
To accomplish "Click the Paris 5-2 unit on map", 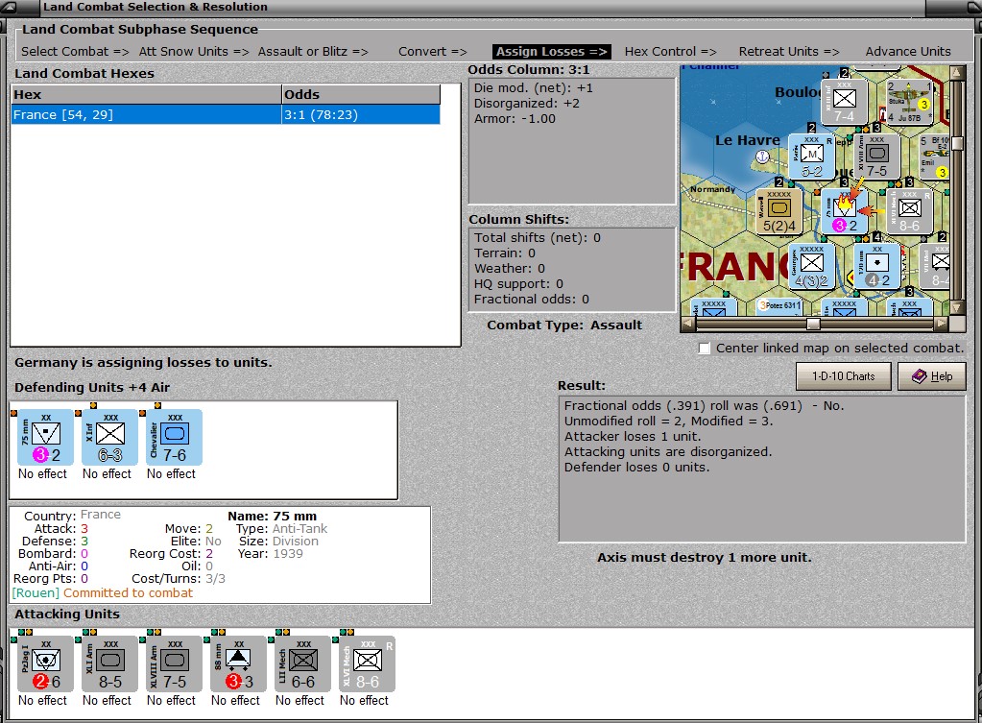I will tap(812, 157).
